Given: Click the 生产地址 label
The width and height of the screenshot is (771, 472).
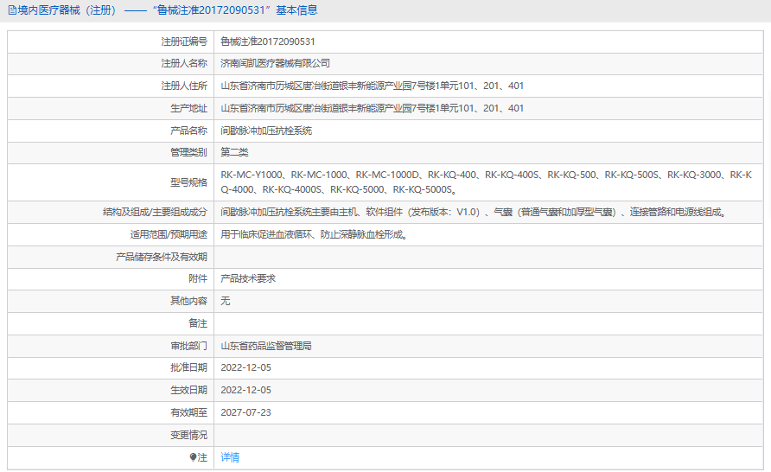Looking at the screenshot, I should 188,109.
